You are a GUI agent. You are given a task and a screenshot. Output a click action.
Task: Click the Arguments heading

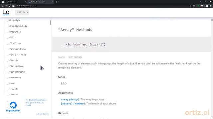(66, 93)
